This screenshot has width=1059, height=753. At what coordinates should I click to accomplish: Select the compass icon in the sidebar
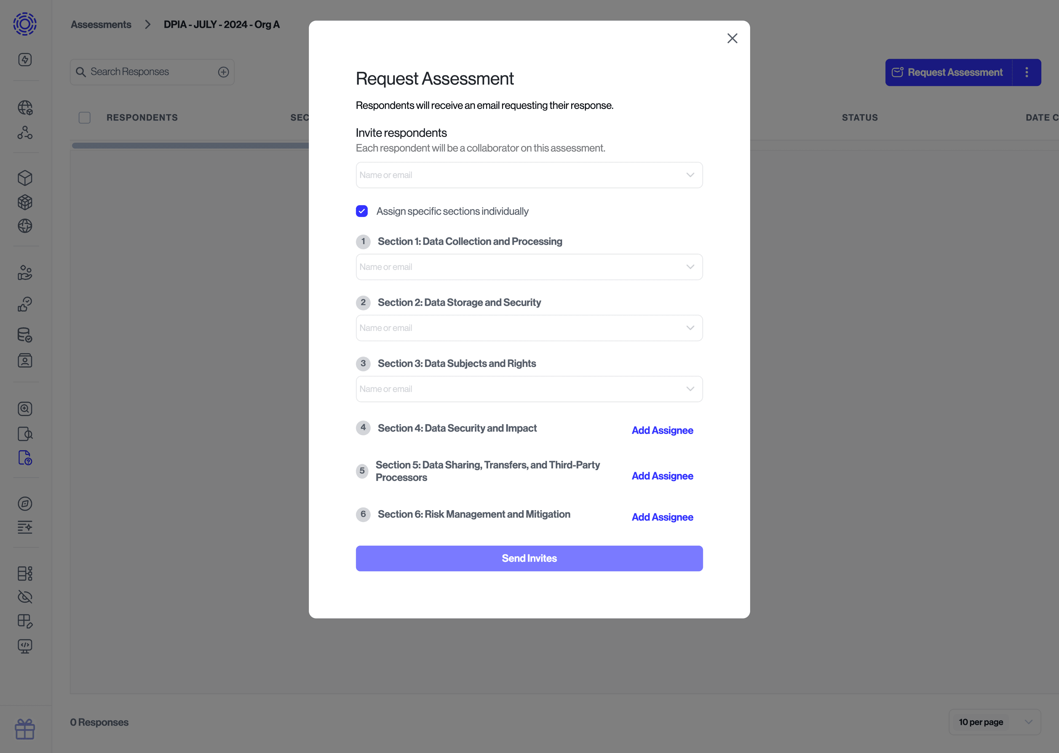coord(25,504)
